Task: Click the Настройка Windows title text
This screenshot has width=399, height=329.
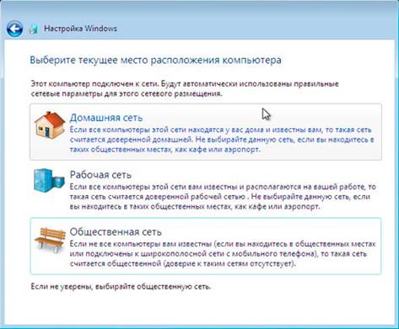Action: [x=81, y=29]
